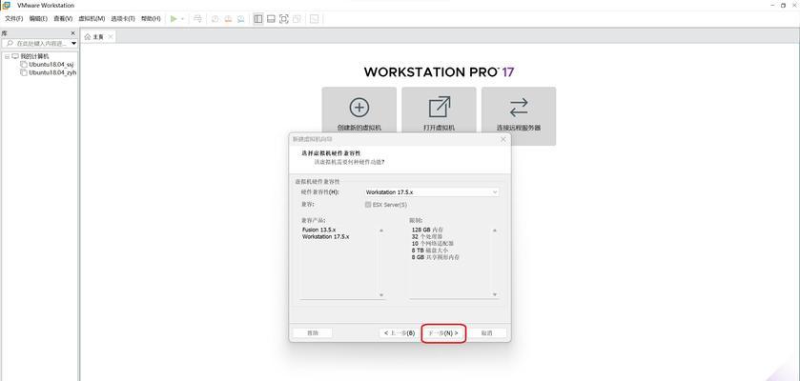Screen dimensions: 800x381
Task: Click 8 TB 磁盘大小 in limits list
Action: point(430,251)
